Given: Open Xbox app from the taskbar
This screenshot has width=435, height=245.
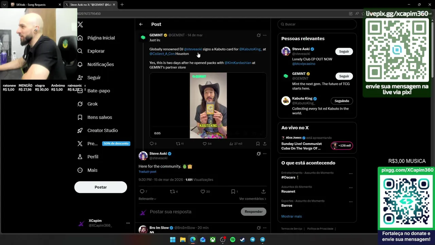Looking at the screenshot, I should pos(212,240).
